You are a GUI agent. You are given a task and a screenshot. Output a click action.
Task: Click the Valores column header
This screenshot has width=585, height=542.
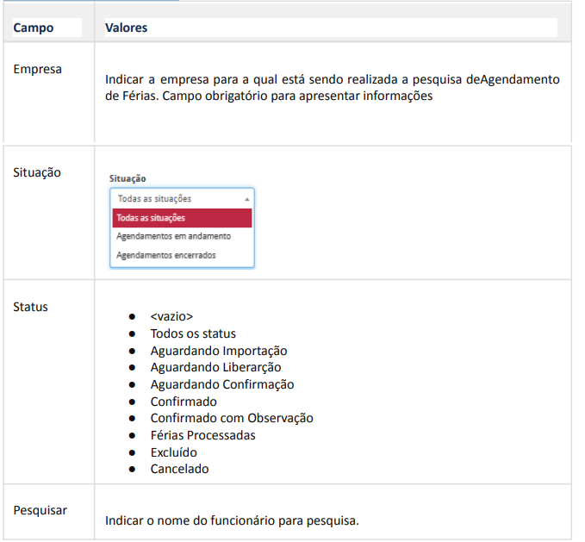point(126,28)
